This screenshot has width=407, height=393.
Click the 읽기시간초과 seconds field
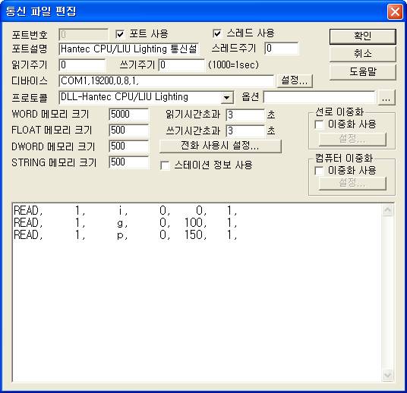(x=245, y=115)
